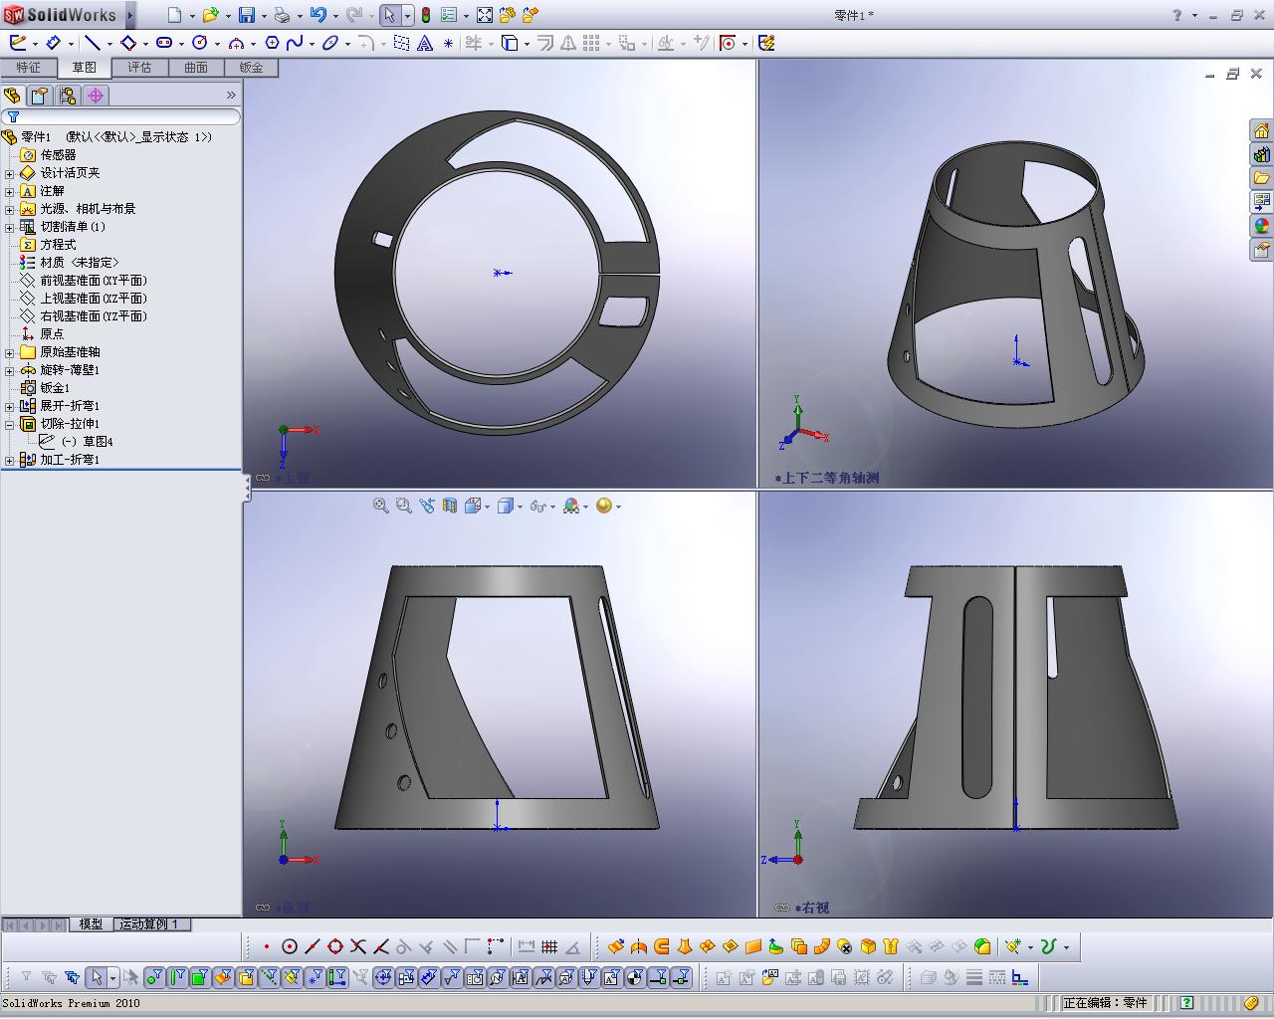The width and height of the screenshot is (1274, 1019).
Task: Open the 运动算例 1 bottom tab
Action: pos(149,924)
